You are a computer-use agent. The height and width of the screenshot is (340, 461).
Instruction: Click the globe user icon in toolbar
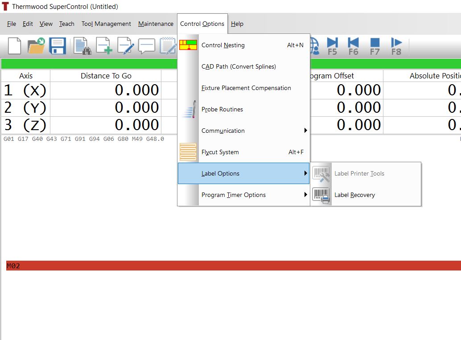pyautogui.click(x=315, y=46)
